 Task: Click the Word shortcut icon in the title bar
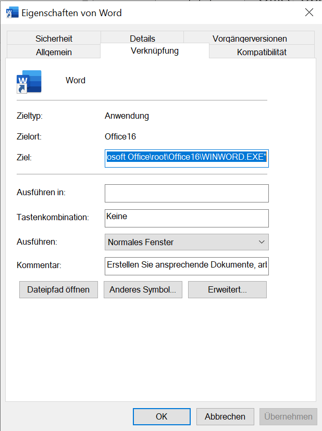coord(12,13)
